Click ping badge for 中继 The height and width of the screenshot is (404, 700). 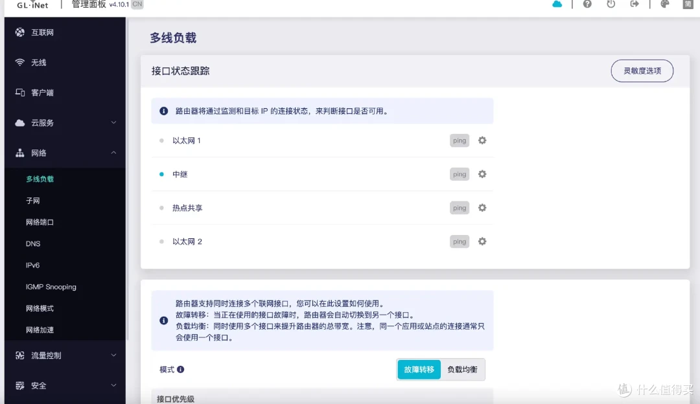[460, 174]
